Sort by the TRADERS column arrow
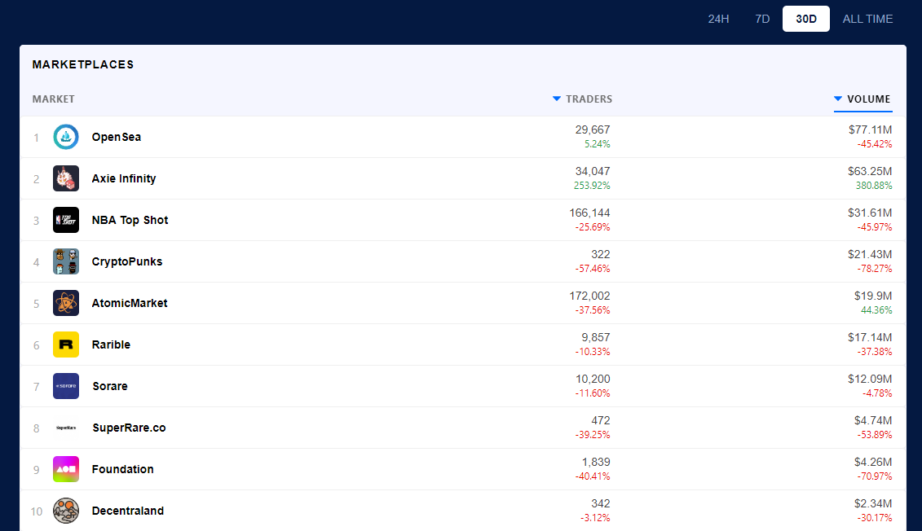The height and width of the screenshot is (531, 922). pyautogui.click(x=557, y=99)
